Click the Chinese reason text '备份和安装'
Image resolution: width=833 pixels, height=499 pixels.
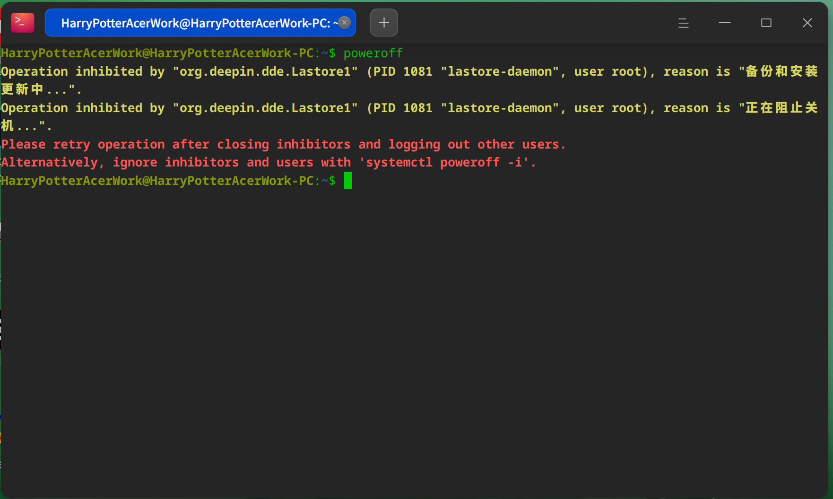pyautogui.click(x=781, y=71)
